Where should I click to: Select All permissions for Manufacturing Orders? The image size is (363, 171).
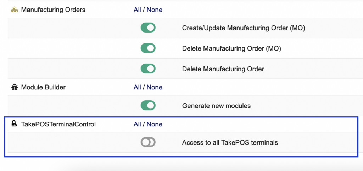[x=137, y=10]
